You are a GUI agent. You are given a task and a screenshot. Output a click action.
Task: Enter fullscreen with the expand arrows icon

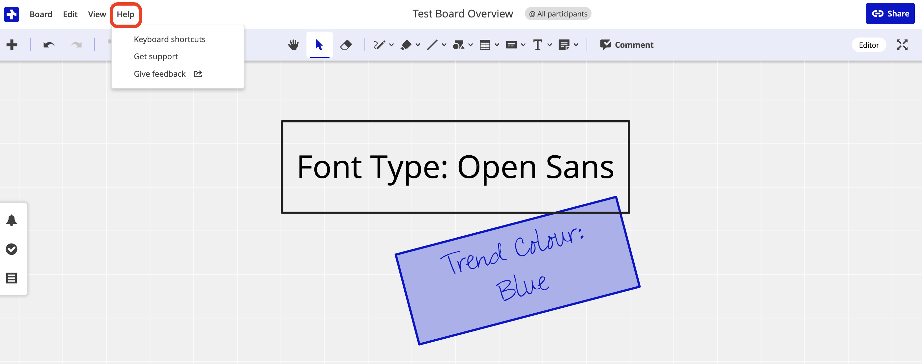tap(902, 45)
